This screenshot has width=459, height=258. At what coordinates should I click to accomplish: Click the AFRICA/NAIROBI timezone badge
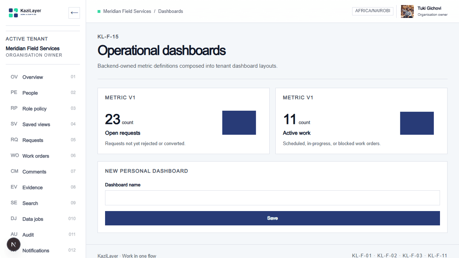point(373,11)
